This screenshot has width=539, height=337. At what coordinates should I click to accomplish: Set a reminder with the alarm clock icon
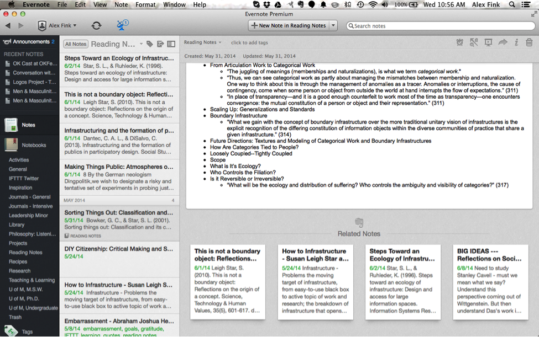(x=460, y=42)
